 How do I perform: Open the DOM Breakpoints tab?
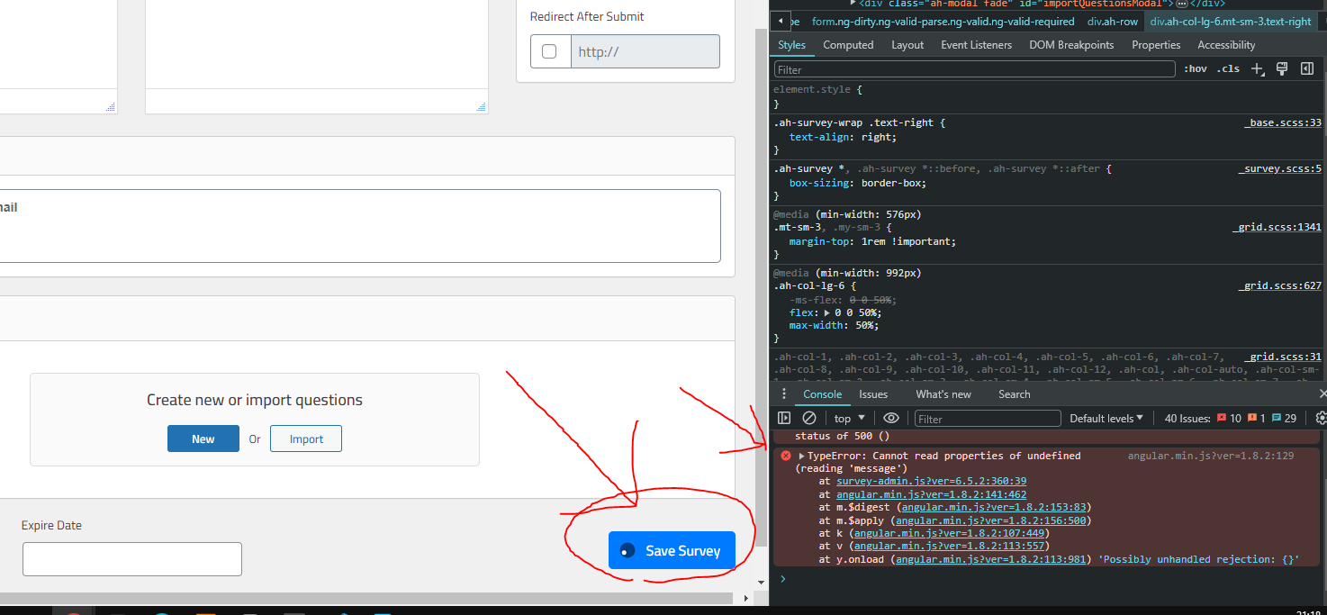pyautogui.click(x=1071, y=44)
